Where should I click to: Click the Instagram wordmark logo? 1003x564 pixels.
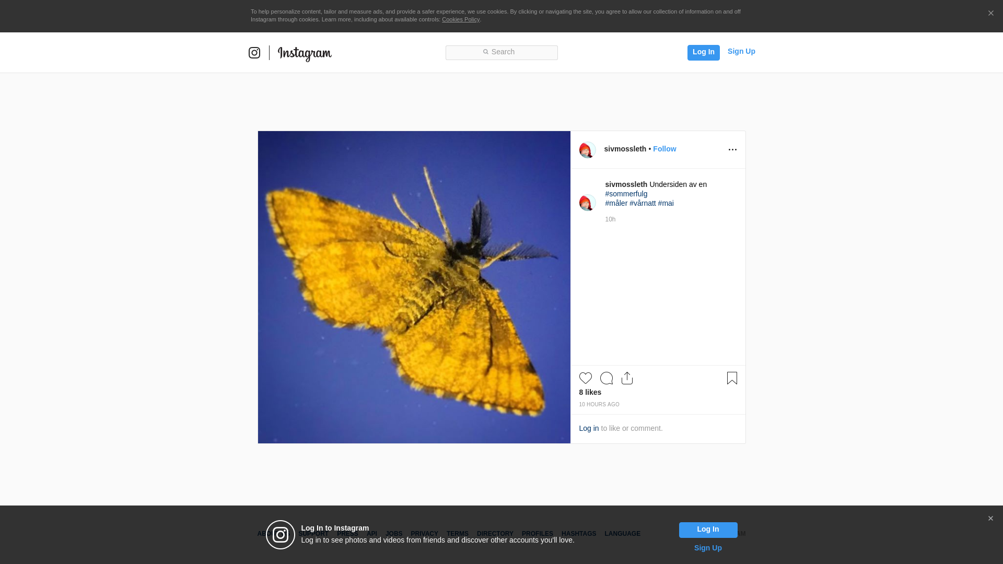click(x=305, y=53)
